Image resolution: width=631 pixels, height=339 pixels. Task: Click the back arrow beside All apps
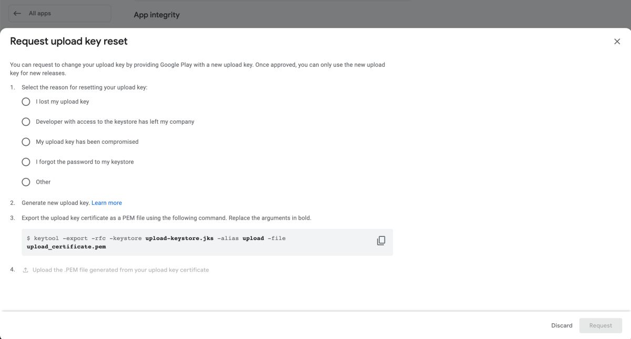point(18,13)
